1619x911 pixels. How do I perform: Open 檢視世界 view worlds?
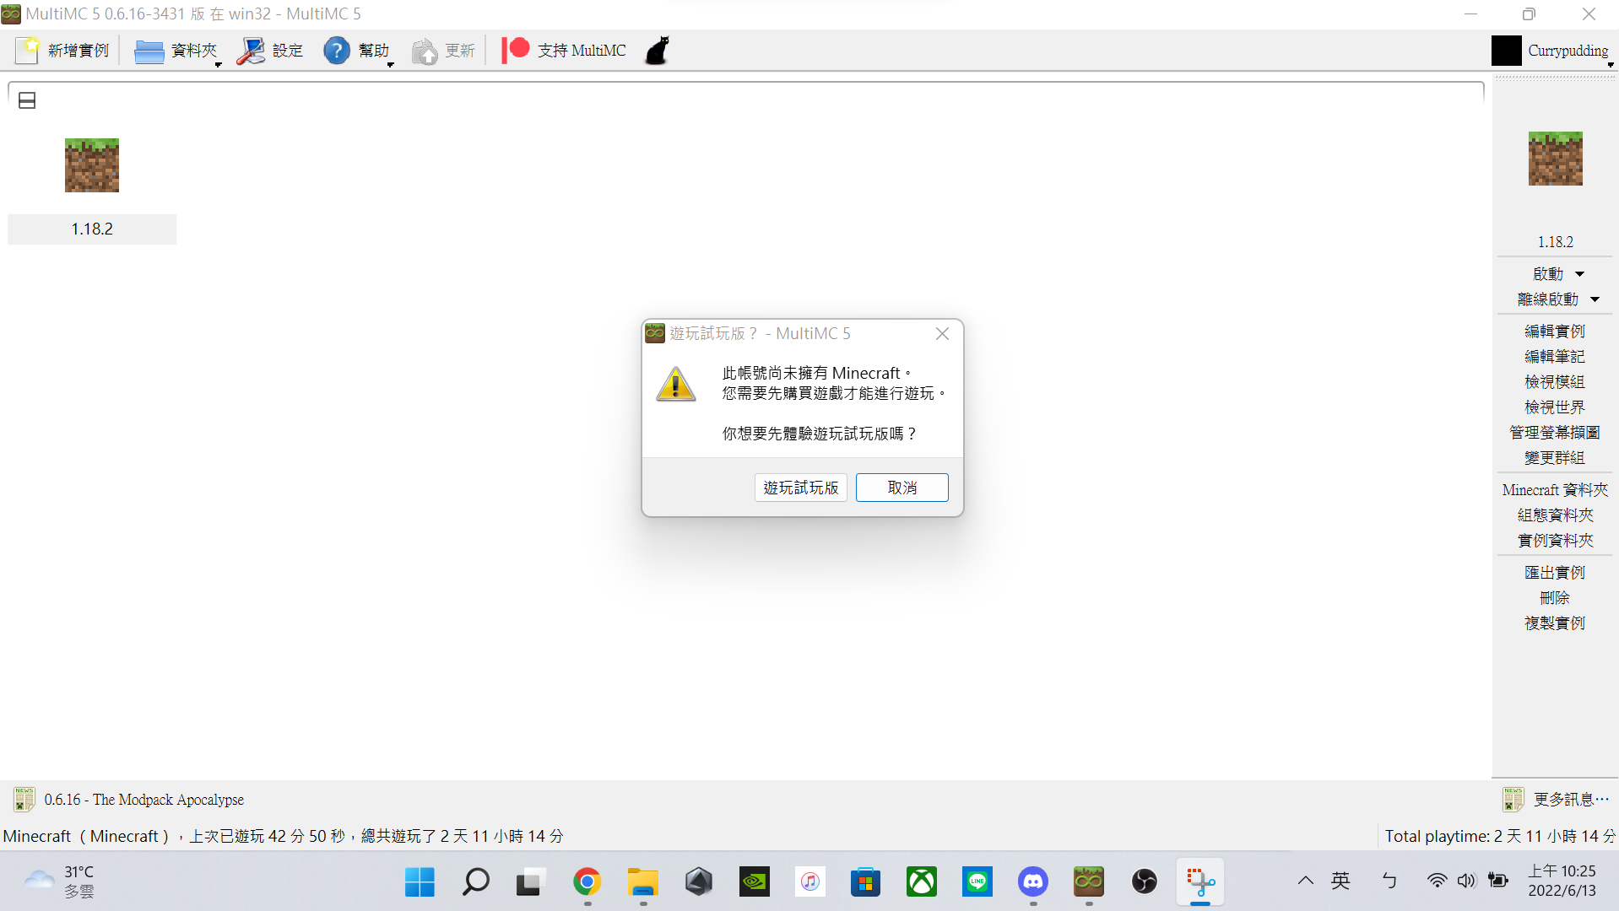pyautogui.click(x=1555, y=407)
